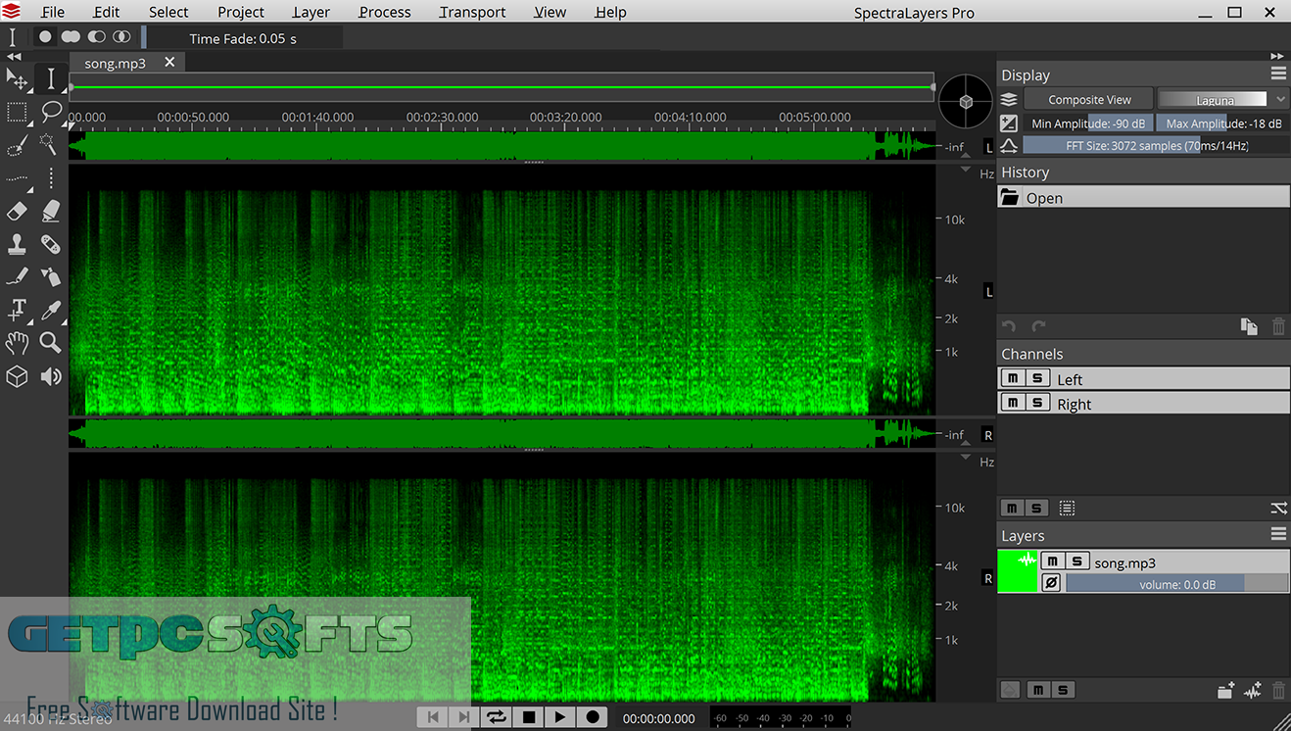This screenshot has width=1291, height=731.
Task: Click the shuffle arrows icon under Channels
Action: pos(1278,508)
